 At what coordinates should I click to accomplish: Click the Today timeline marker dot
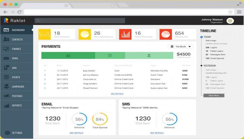pos(201,37)
